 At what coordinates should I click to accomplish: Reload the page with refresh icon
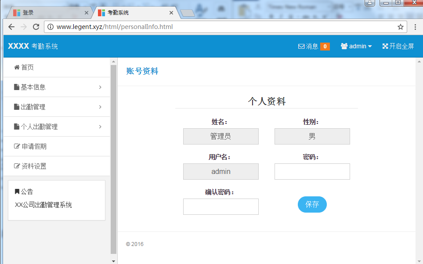point(36,27)
